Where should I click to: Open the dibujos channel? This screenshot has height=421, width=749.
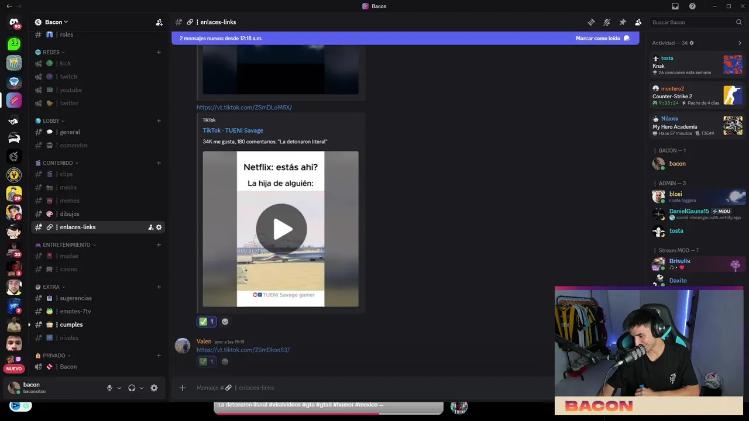pos(98,214)
